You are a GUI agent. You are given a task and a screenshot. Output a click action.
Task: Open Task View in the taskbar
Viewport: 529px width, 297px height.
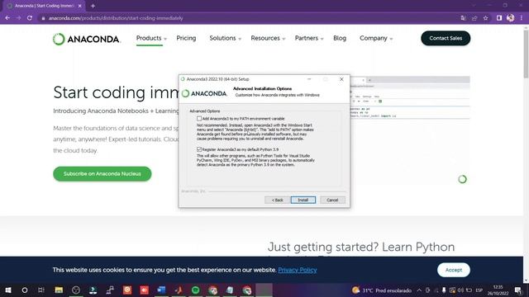(41, 290)
